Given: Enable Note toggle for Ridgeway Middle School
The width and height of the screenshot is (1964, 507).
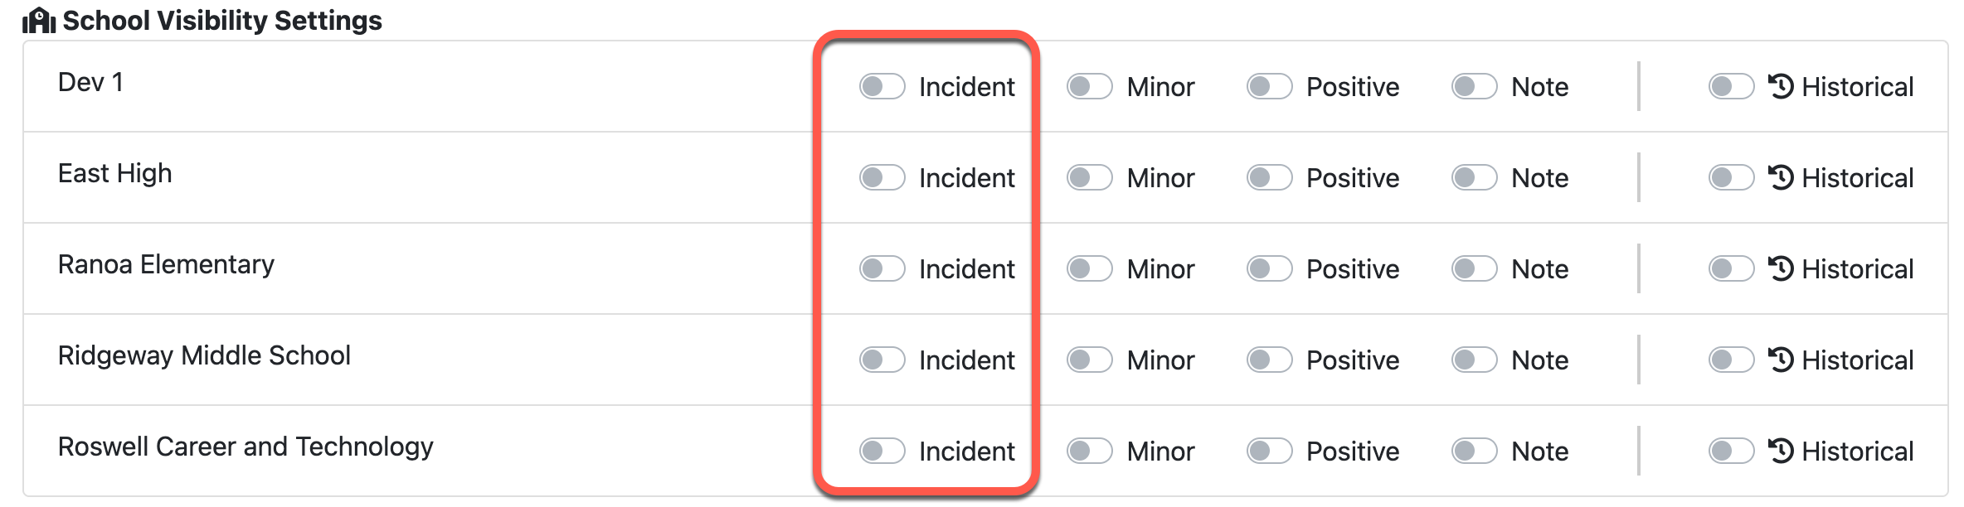Looking at the screenshot, I should pyautogui.click(x=1474, y=360).
